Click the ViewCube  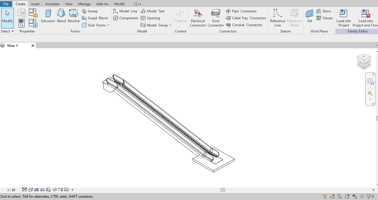click(x=364, y=61)
